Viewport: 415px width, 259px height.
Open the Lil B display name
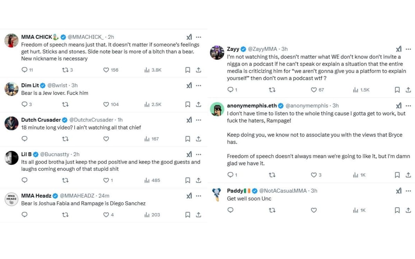tap(27, 154)
